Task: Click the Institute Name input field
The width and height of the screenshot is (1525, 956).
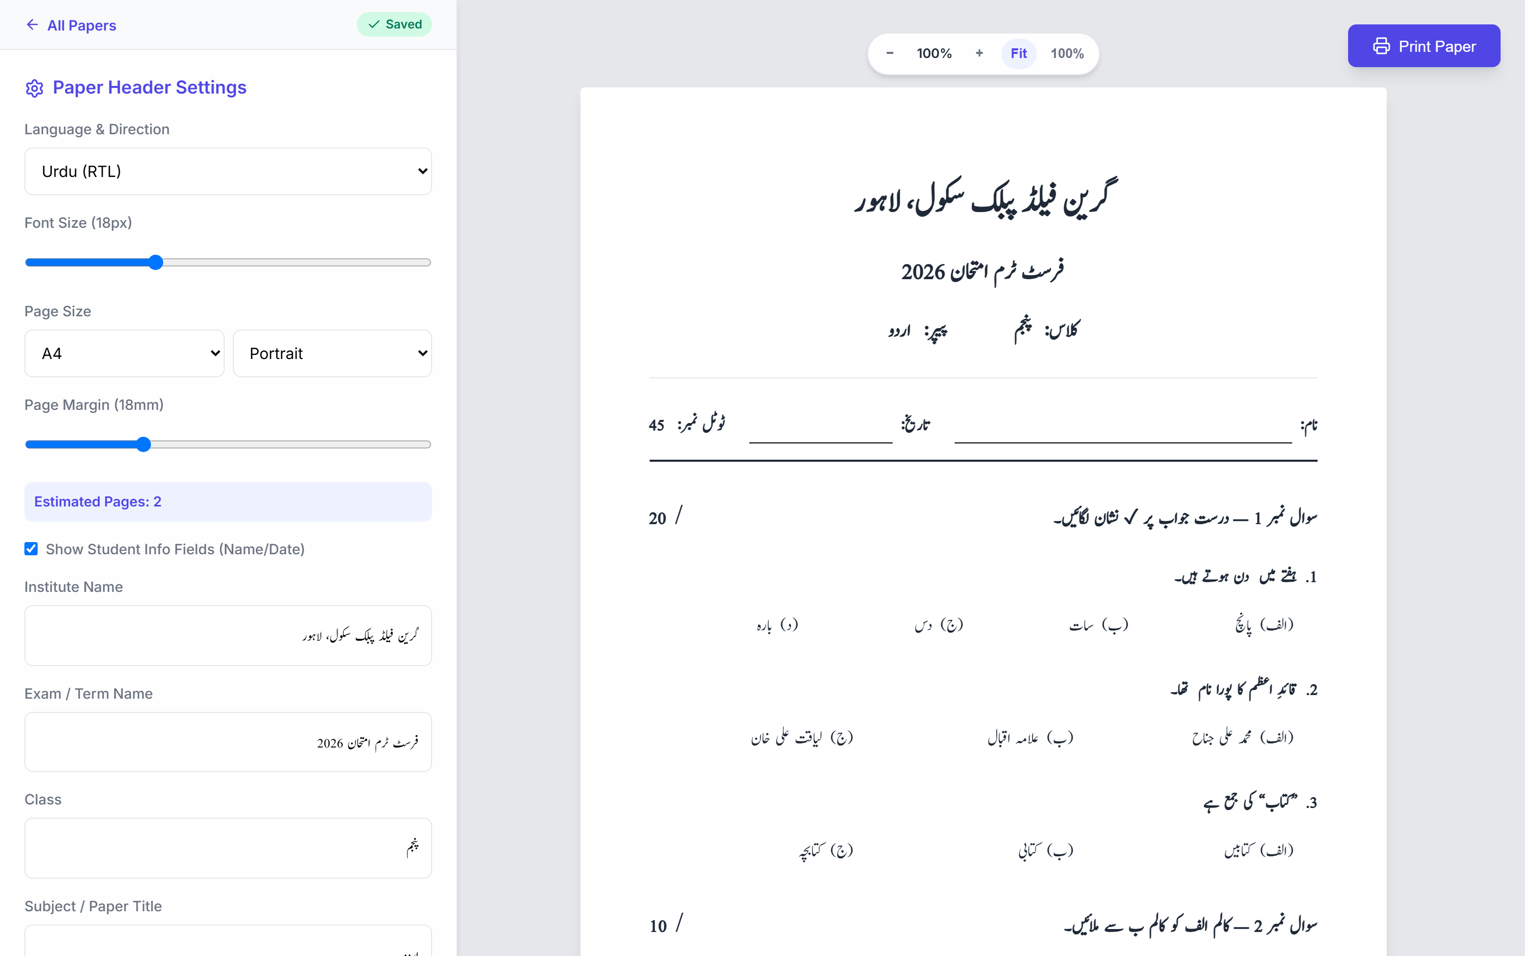Action: click(x=228, y=636)
